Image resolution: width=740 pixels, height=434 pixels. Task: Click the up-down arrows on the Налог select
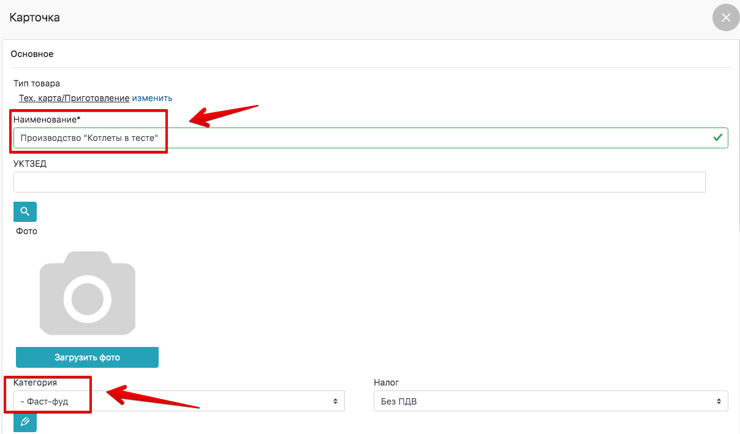click(x=719, y=402)
